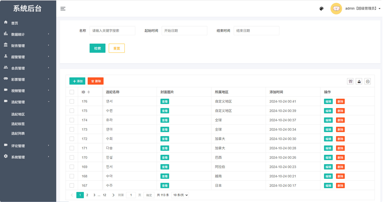The image size is (385, 202).
Task: Open the 10 条/页 page size dropdown
Action: (x=180, y=195)
